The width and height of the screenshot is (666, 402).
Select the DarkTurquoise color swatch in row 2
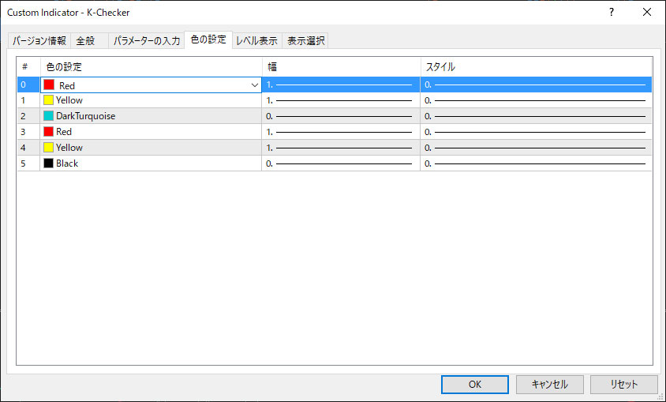click(x=49, y=116)
